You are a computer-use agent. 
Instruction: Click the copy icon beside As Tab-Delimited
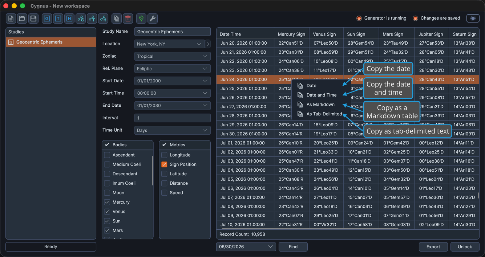(x=300, y=114)
